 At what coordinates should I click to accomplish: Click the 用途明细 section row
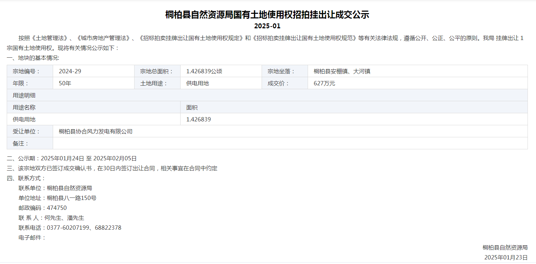[x=20, y=95]
